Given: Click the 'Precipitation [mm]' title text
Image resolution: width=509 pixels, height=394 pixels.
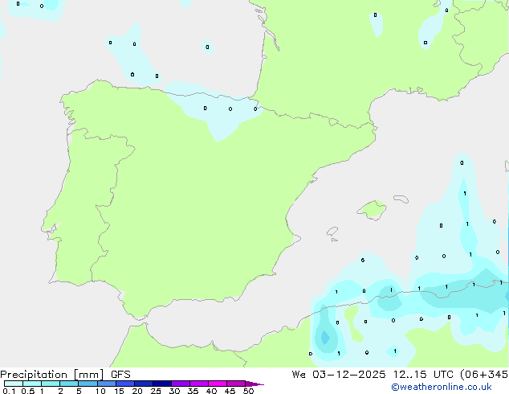Looking at the screenshot, I should pyautogui.click(x=52, y=375).
